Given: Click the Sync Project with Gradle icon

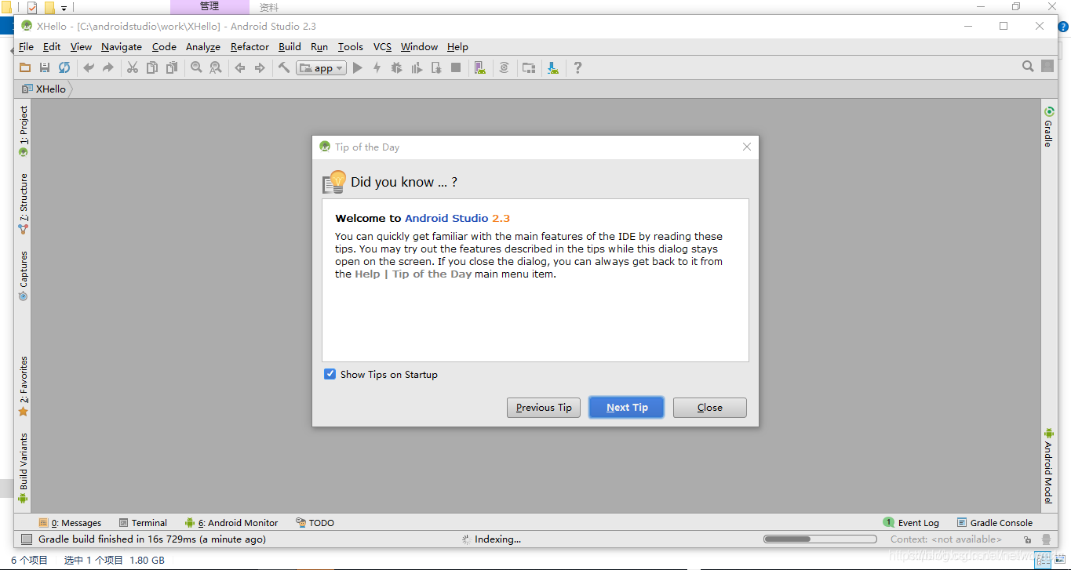Looking at the screenshot, I should (505, 68).
